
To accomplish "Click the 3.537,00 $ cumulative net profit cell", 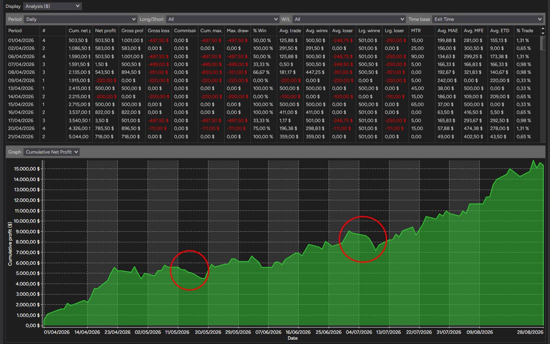I will click(79, 112).
